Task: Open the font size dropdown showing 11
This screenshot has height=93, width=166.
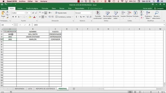Action: tap(31, 13)
